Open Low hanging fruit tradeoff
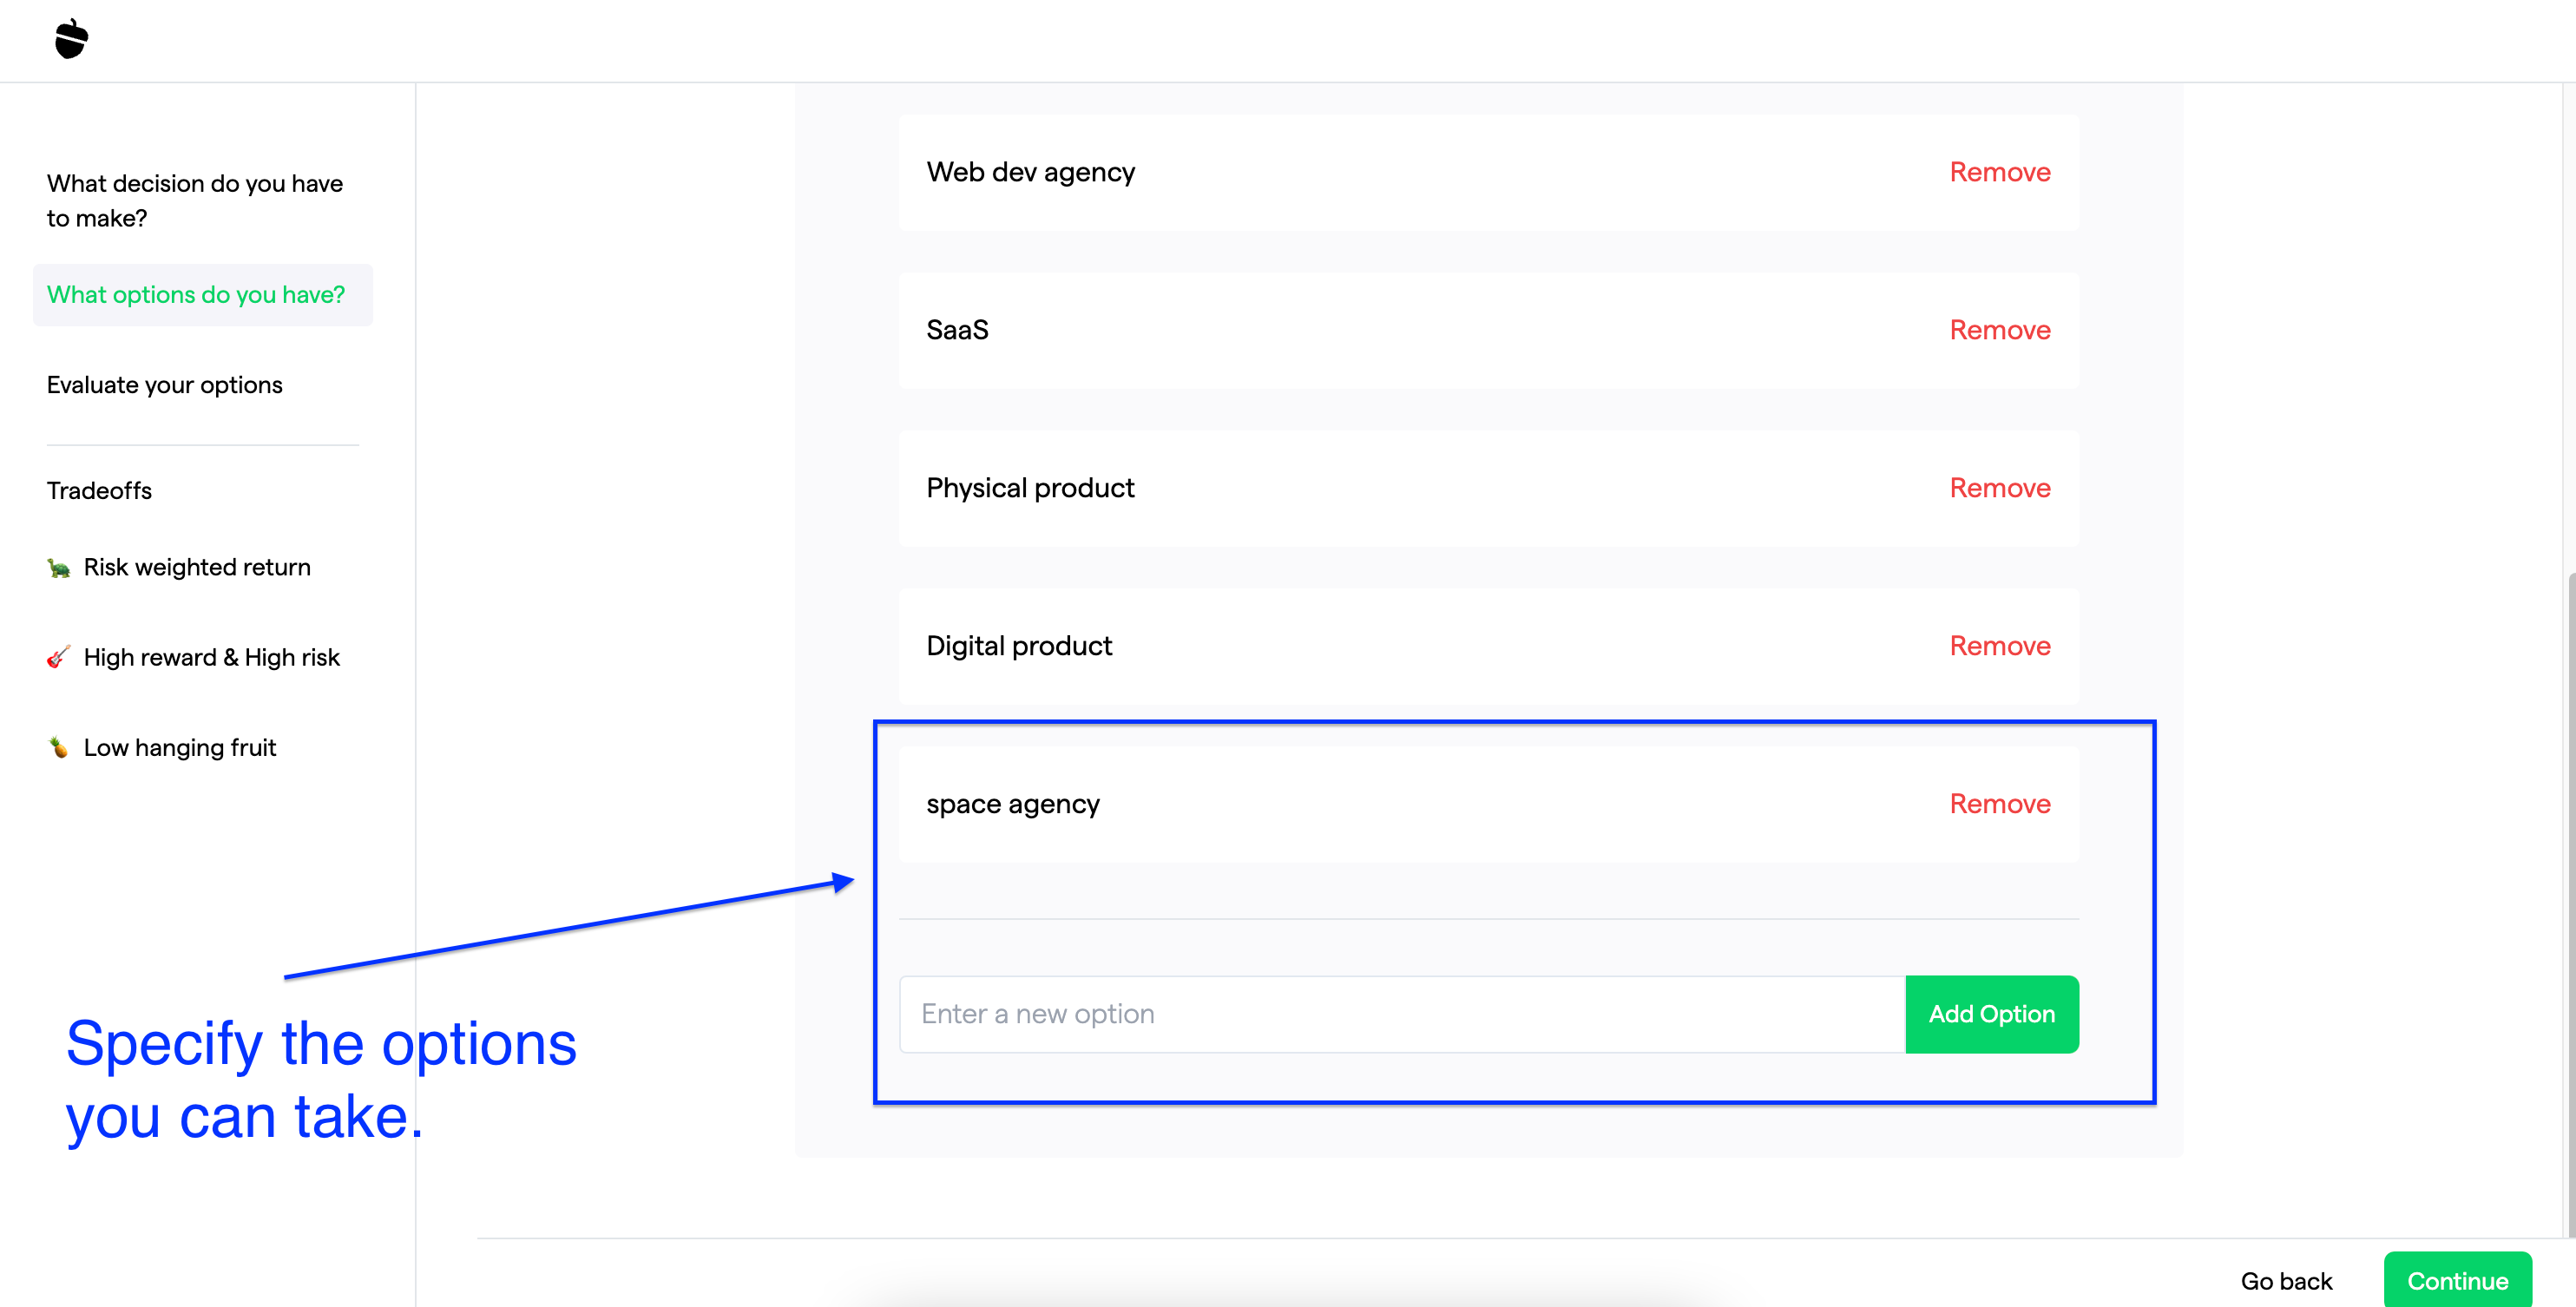Image resolution: width=2576 pixels, height=1307 pixels. point(180,747)
